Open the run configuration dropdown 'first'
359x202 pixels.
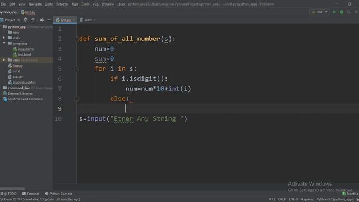pyautogui.click(x=319, y=12)
